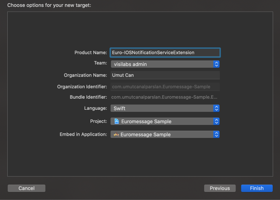Image resolution: width=280 pixels, height=200 pixels.
Task: Open the Team dropdown showing visilabs admin
Action: click(x=165, y=64)
